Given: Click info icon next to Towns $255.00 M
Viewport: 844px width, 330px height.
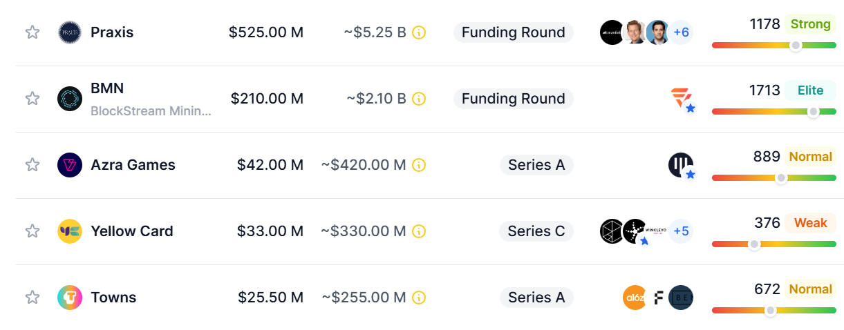Looking at the screenshot, I should 419,298.
